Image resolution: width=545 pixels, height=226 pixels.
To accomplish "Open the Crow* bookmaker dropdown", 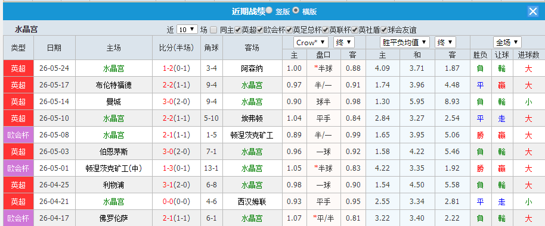I will click(x=311, y=43).
